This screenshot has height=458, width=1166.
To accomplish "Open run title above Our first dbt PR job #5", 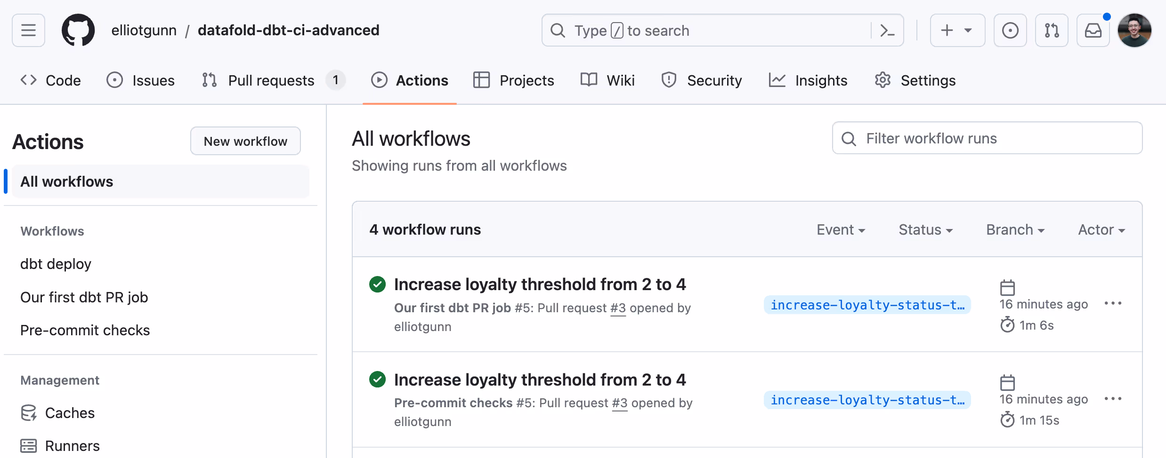I will [540, 284].
